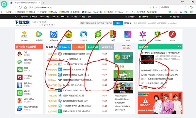The width and height of the screenshot is (196, 118).
Task: Open the 安卓下载 navigation item
Action: point(34,17)
